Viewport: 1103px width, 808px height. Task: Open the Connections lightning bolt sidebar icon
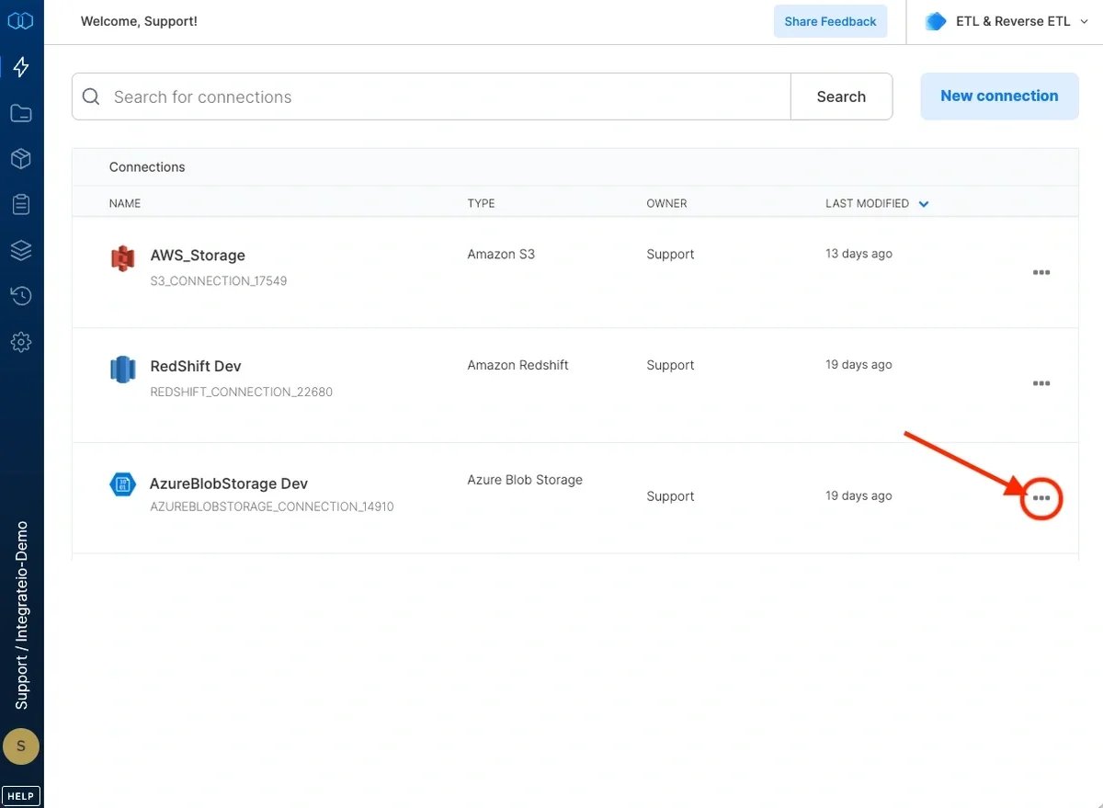tap(21, 67)
